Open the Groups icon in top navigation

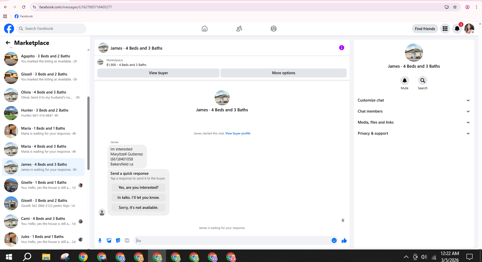click(274, 29)
